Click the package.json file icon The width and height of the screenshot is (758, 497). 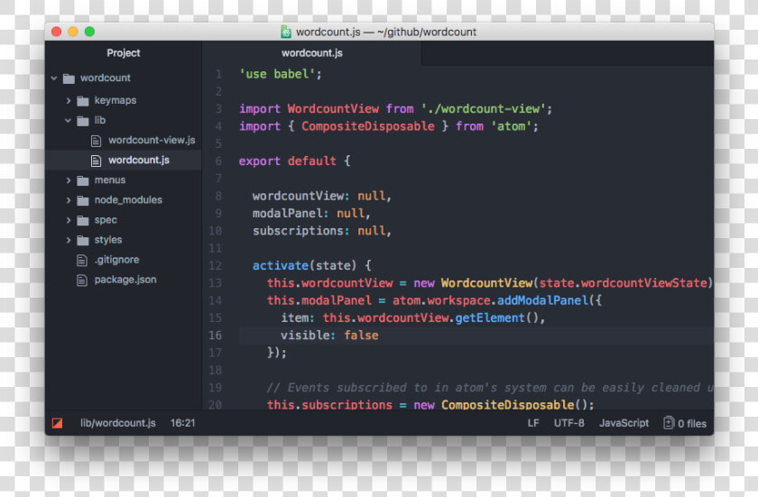(82, 281)
